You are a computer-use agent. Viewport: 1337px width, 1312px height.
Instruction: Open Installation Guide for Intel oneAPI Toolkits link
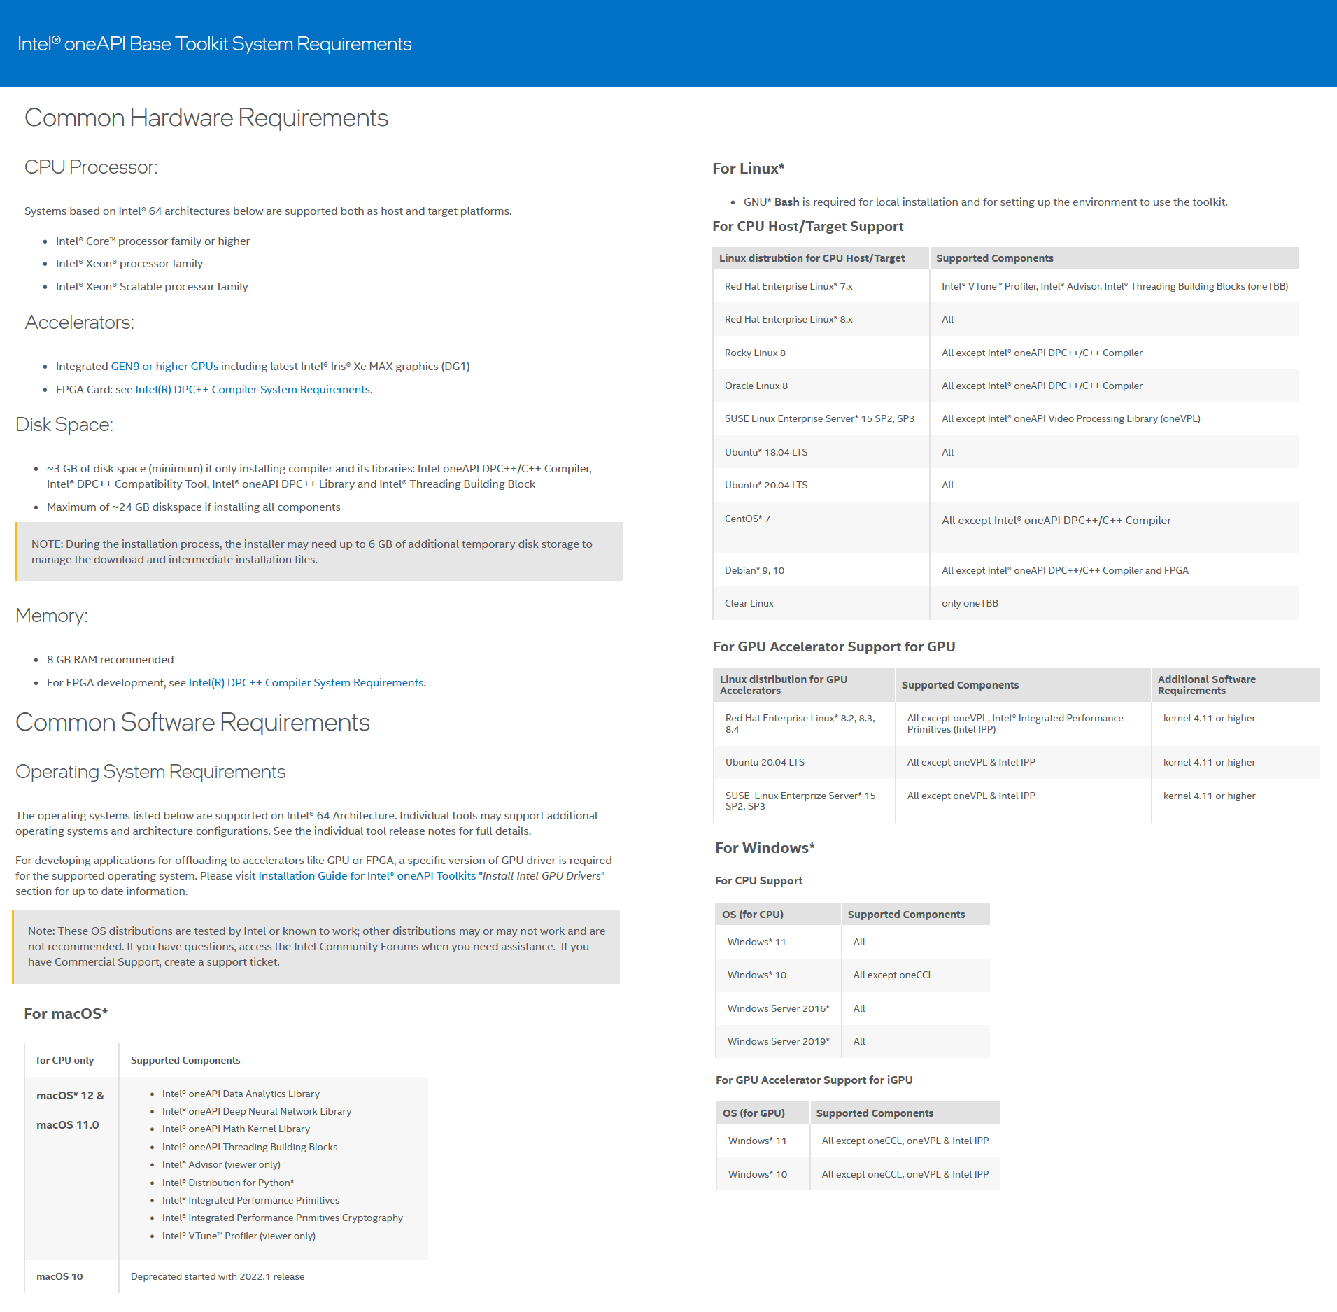[x=367, y=875]
